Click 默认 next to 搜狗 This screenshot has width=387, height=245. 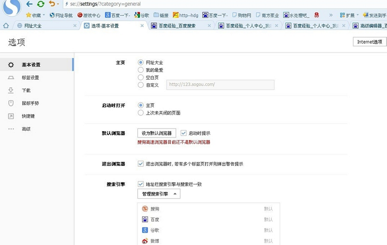coord(269,209)
